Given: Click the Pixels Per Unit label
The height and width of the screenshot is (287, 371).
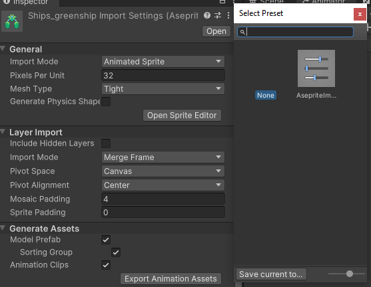Looking at the screenshot, I should tap(37, 76).
